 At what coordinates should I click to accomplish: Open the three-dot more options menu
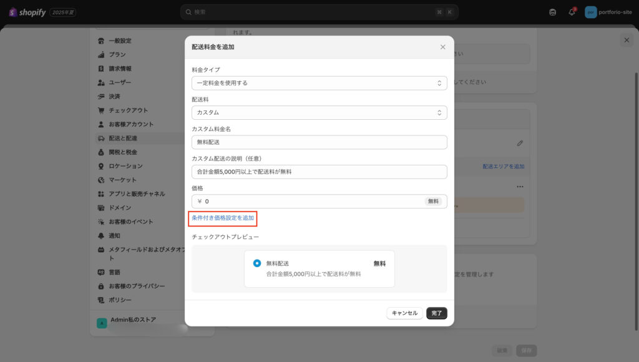tap(520, 187)
